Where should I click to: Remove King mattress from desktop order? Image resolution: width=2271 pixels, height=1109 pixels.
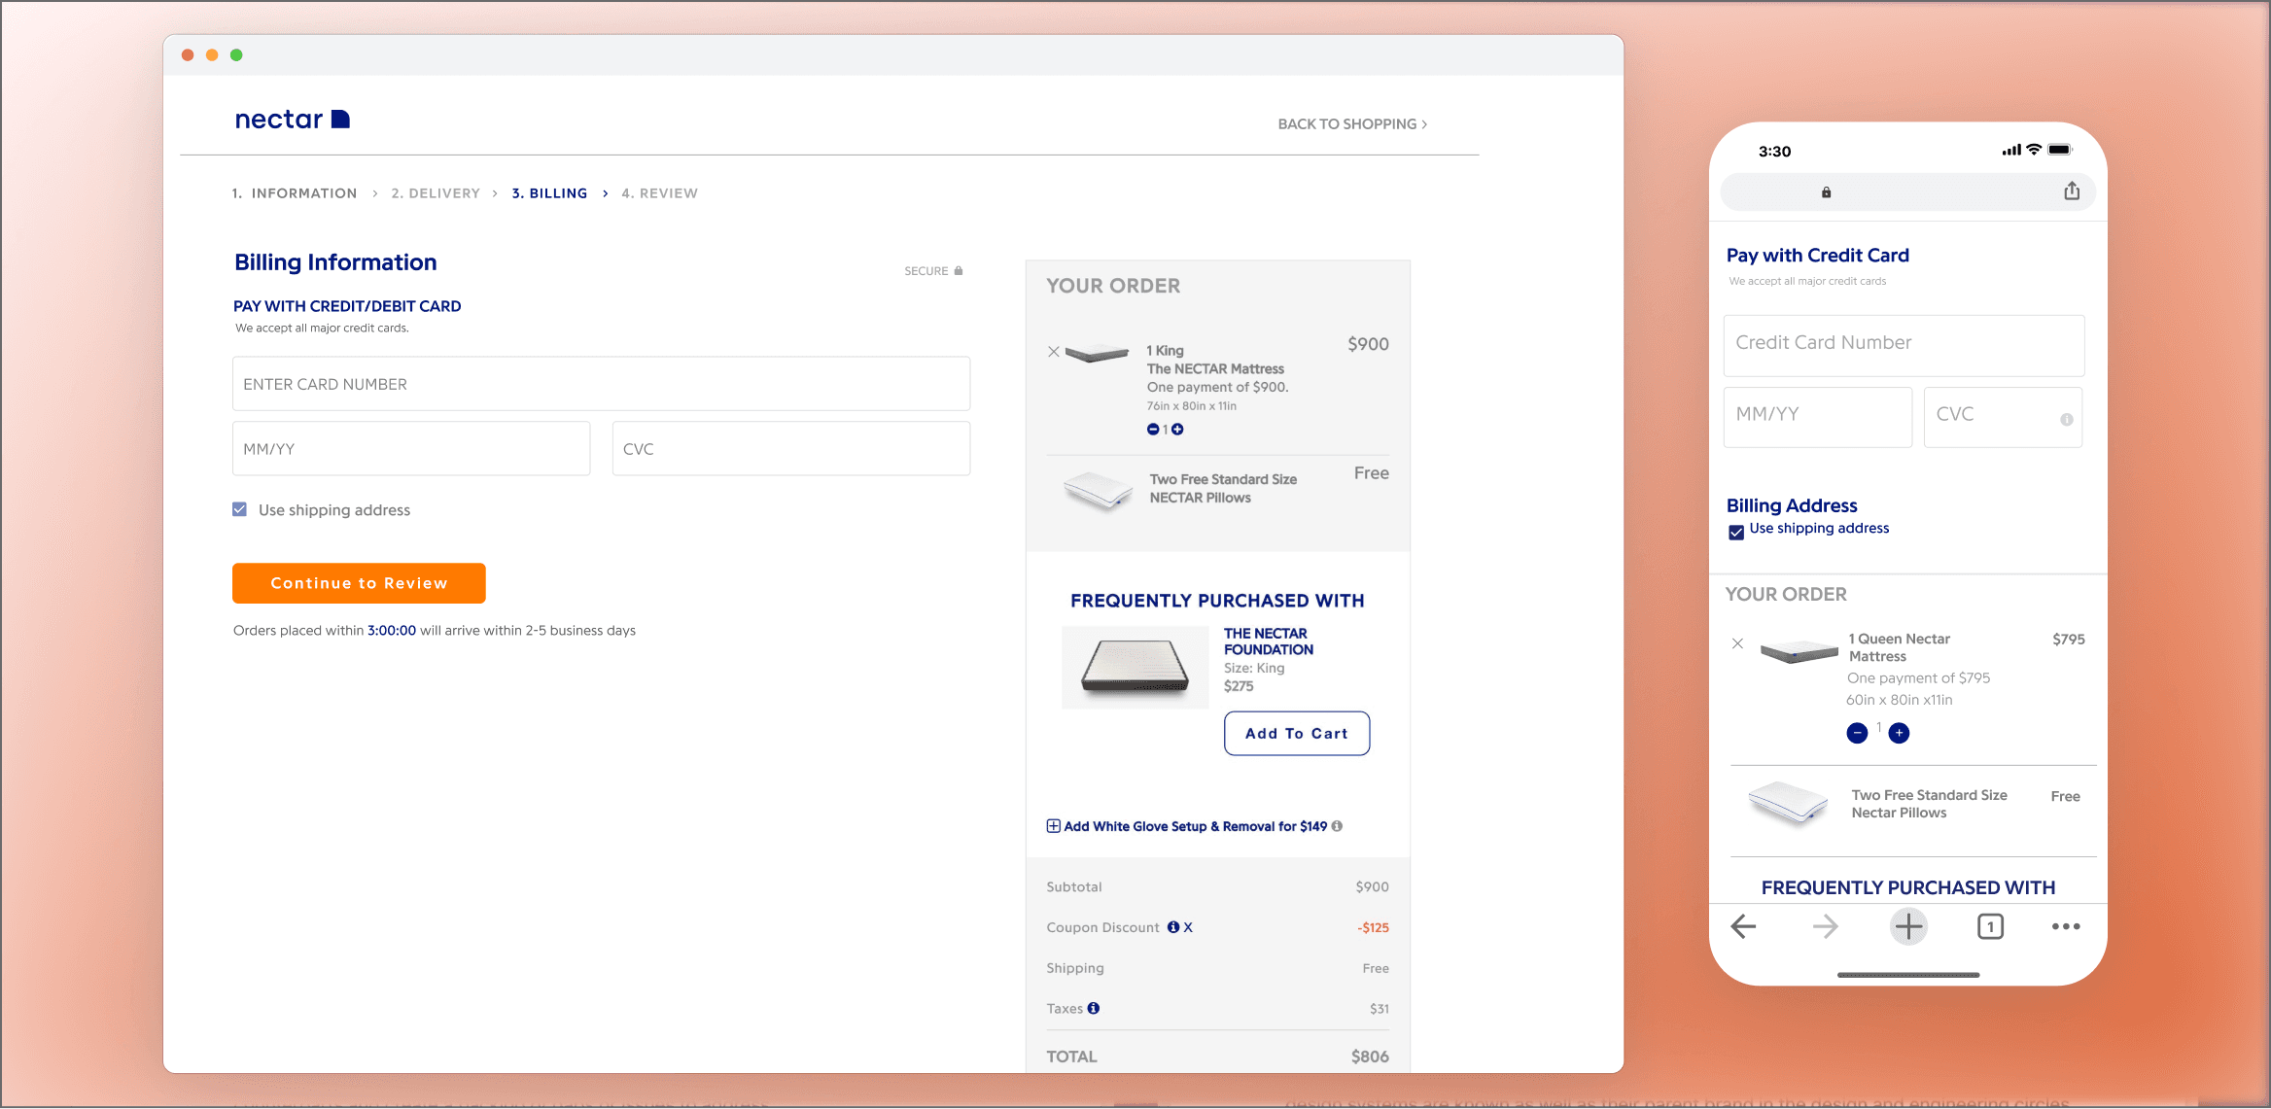click(x=1054, y=352)
